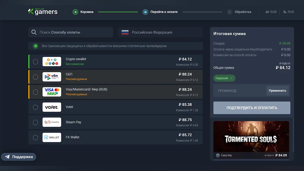The height and width of the screenshot is (171, 304).
Task: Choose the Volet payment radio button
Action: click(x=35, y=107)
